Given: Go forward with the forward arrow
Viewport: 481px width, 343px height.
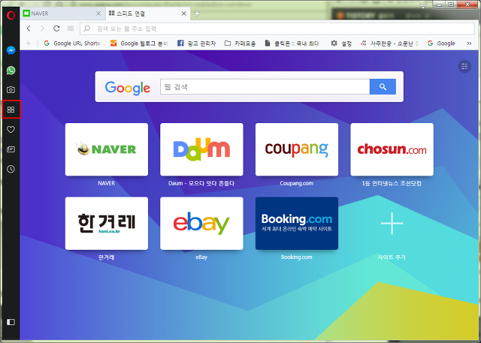Looking at the screenshot, I should (x=42, y=29).
